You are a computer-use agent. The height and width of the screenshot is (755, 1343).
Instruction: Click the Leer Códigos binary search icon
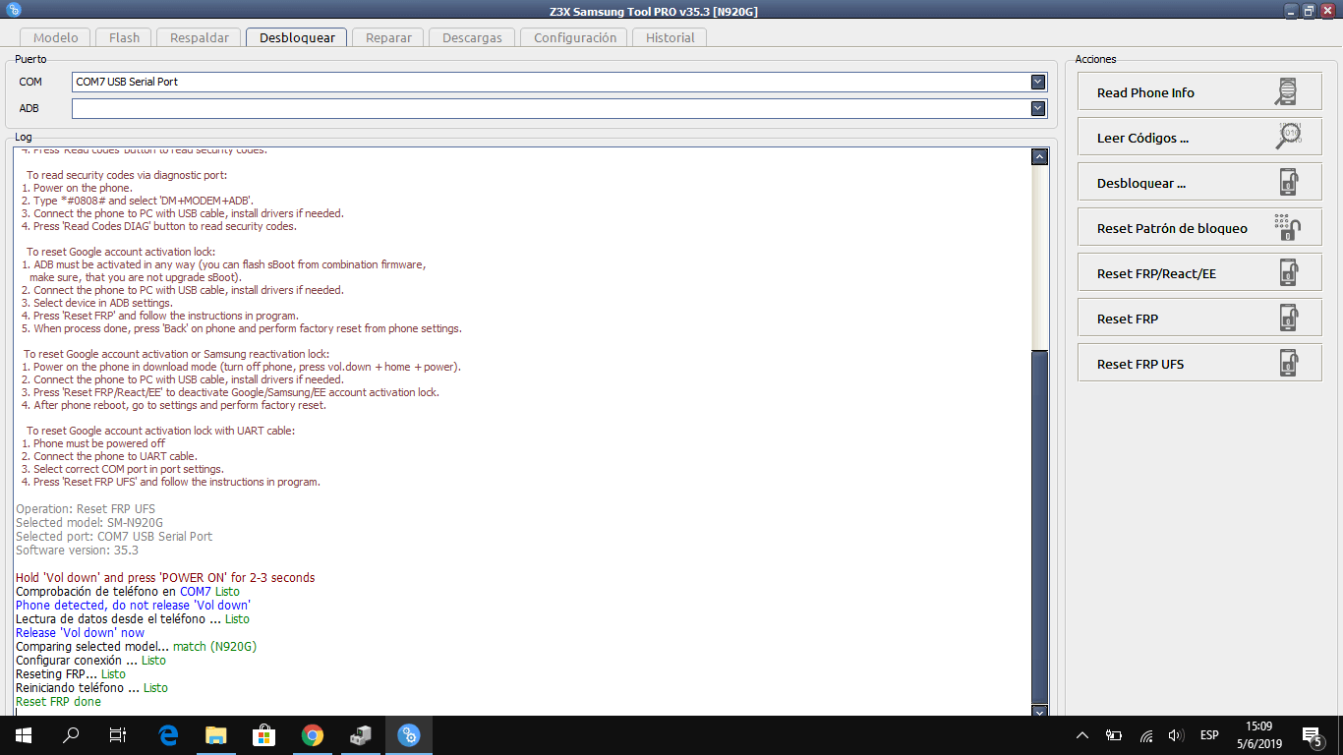point(1288,138)
